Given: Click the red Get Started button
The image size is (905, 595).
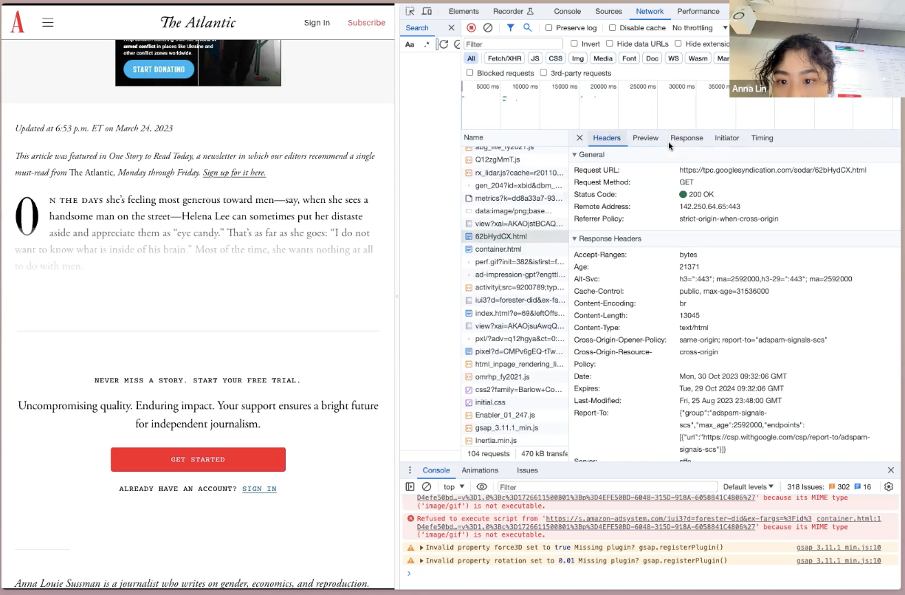Looking at the screenshot, I should pyautogui.click(x=198, y=459).
